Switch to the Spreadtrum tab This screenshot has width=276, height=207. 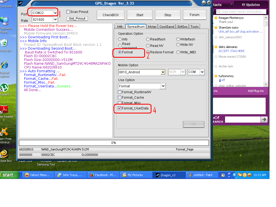(136, 27)
